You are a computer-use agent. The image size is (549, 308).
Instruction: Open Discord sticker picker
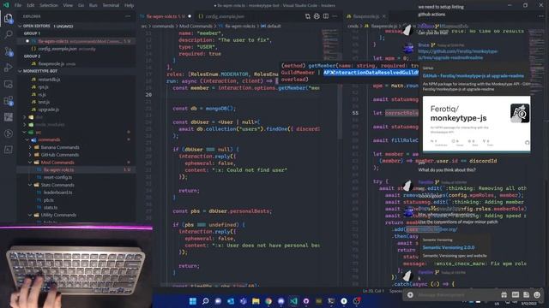[x=526, y=295]
